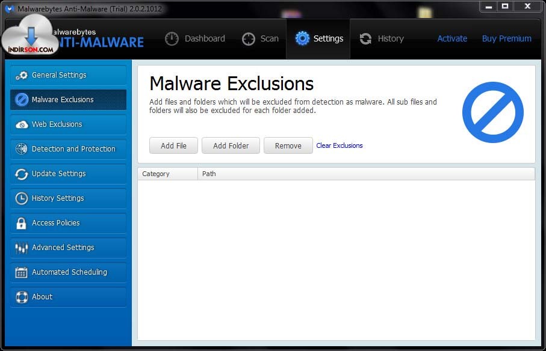
Task: Click the Add File button
Action: click(x=173, y=145)
